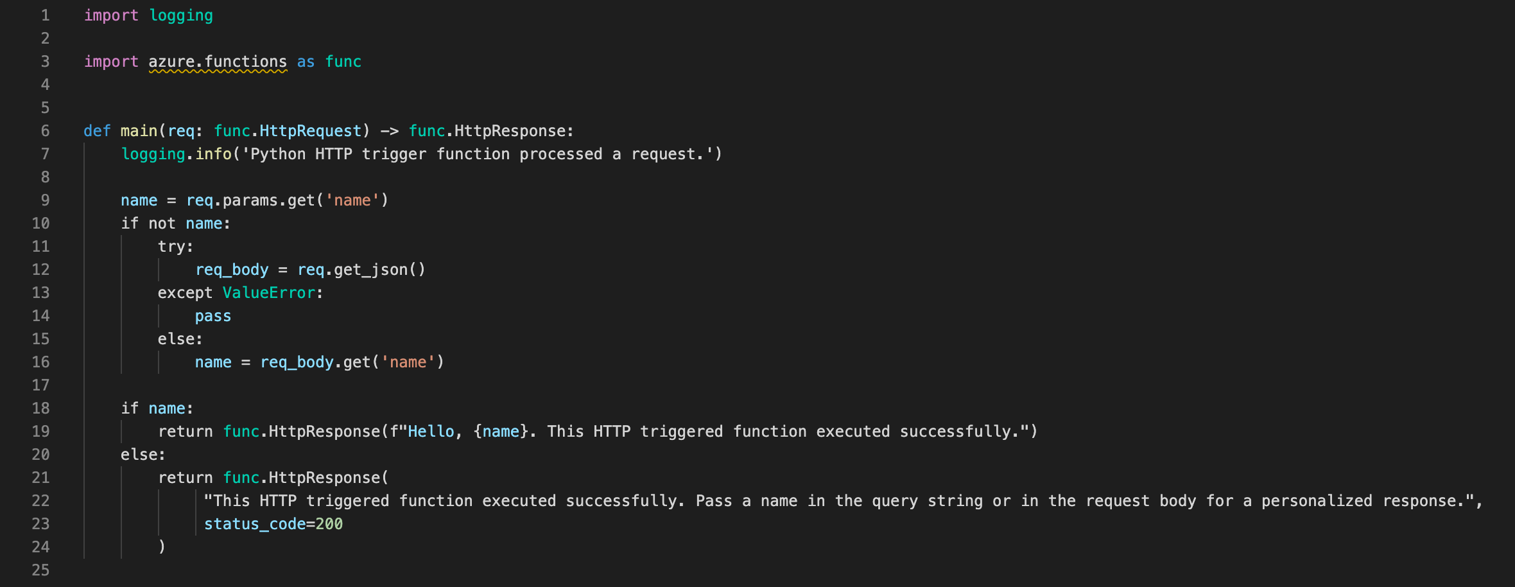Viewport: 1515px width, 587px height.
Task: Click the 'try' keyword
Action: (171, 247)
